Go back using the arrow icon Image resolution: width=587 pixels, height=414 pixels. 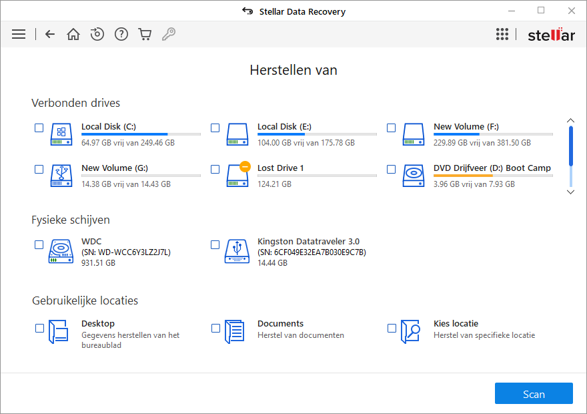coord(50,34)
